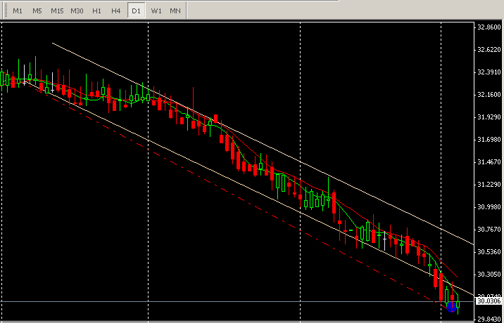Click the 31.9290 price scale label
Image resolution: width=504 pixels, height=323 pixels.
tap(489, 117)
